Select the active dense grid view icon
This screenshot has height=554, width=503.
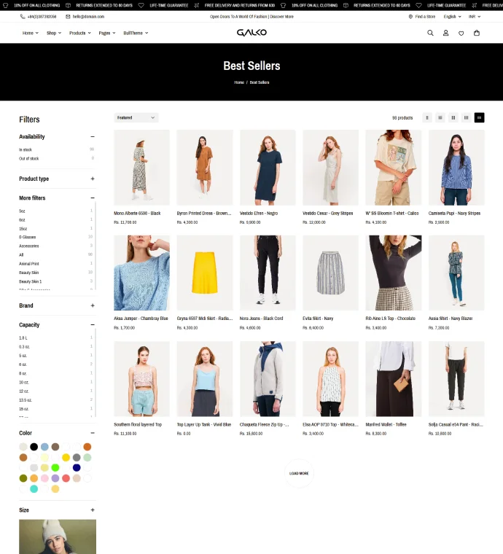[480, 117]
